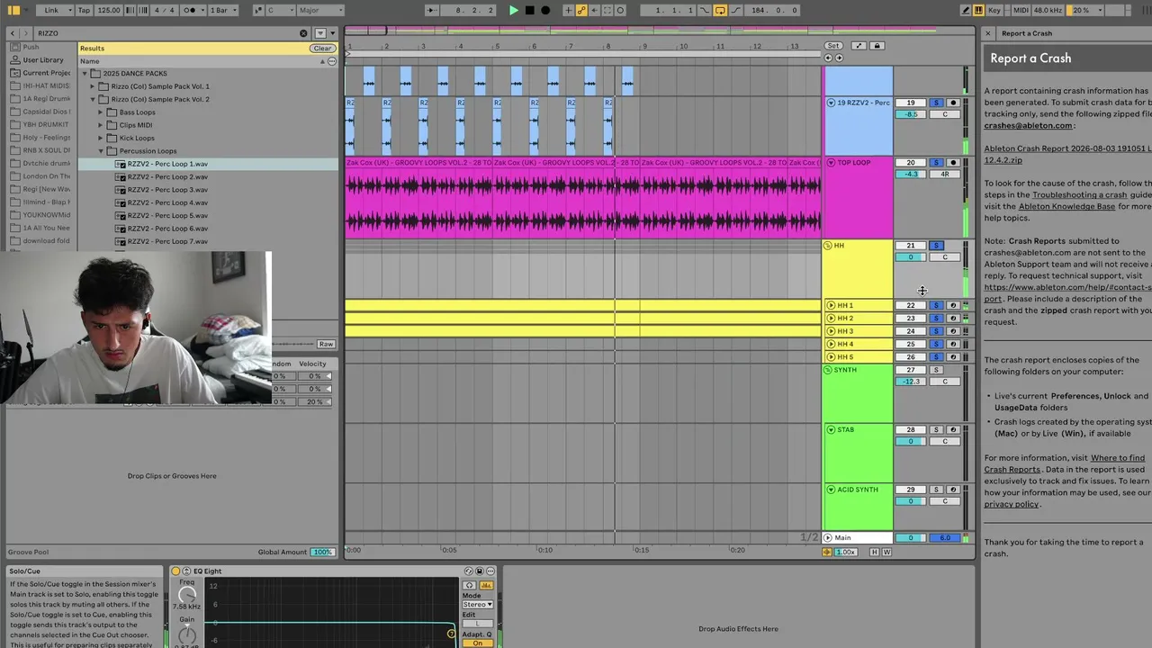
Task: Expand the Bass Loops folder
Action: tap(101, 112)
